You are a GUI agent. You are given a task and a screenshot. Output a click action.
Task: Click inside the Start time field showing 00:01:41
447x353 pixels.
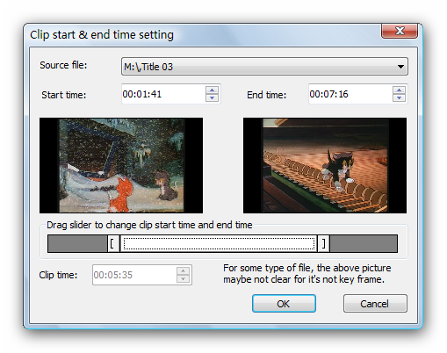[164, 94]
